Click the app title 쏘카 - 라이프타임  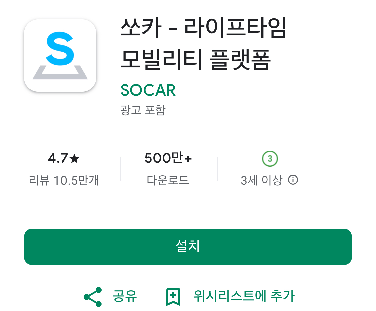point(204,28)
